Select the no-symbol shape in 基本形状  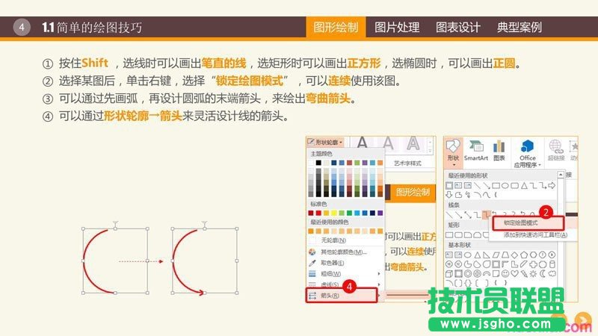[x=477, y=273]
